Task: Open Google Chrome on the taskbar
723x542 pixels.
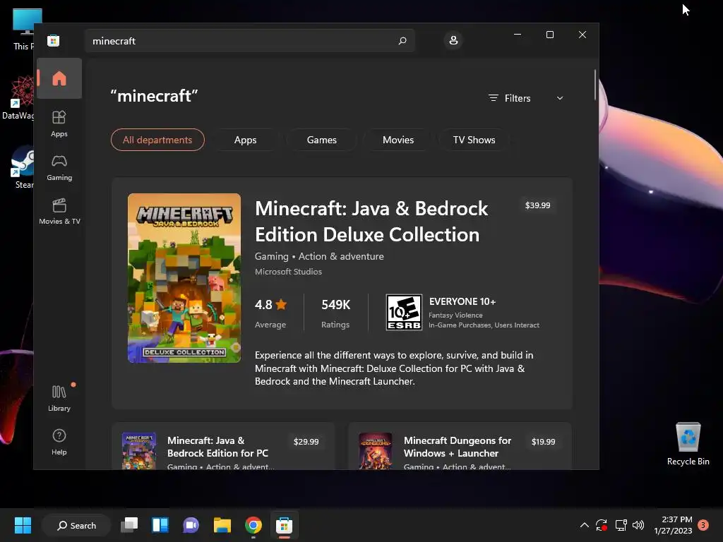Action: pos(253,525)
